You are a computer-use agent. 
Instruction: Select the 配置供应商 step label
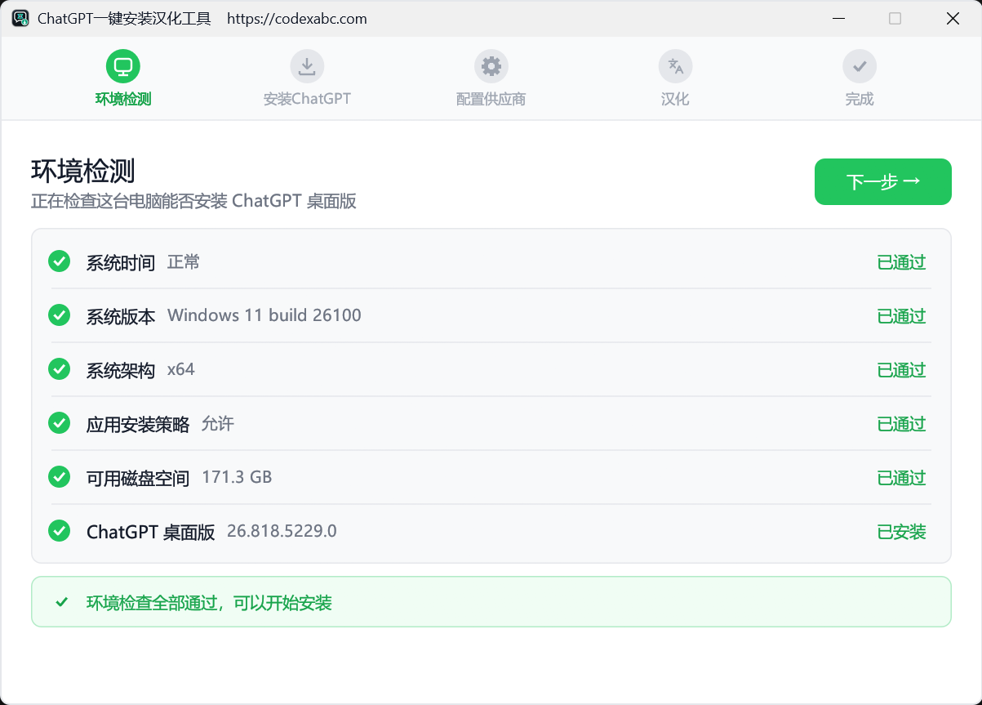[x=491, y=99]
